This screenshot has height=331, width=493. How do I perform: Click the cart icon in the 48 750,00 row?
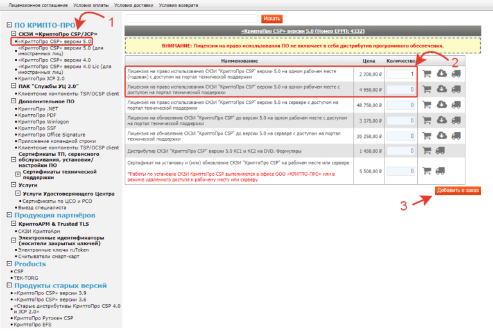(427, 105)
